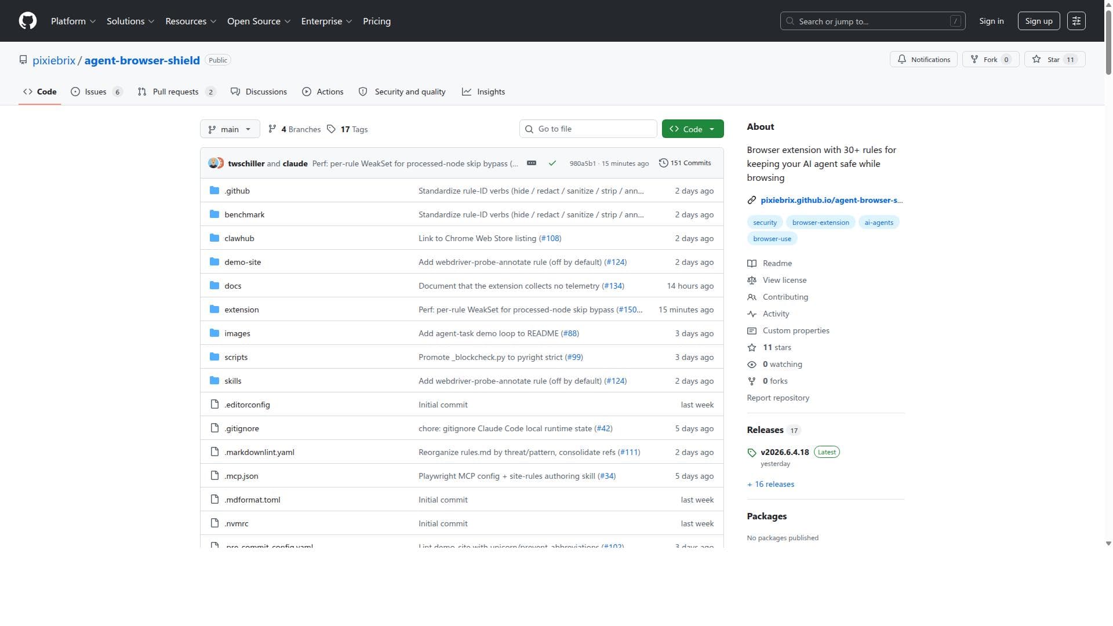Screen dimensions: 1113x626
Task: Click the extension folder icon
Action: (x=214, y=309)
